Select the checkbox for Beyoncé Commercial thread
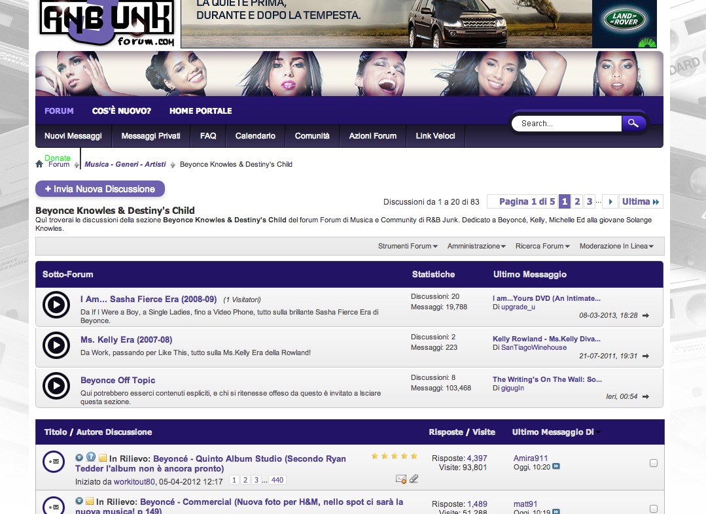Viewport: 706px width, 514px height. [653, 508]
